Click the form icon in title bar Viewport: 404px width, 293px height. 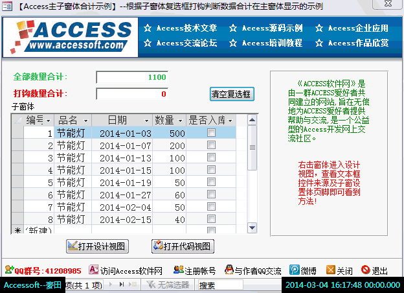pyautogui.click(x=7, y=6)
